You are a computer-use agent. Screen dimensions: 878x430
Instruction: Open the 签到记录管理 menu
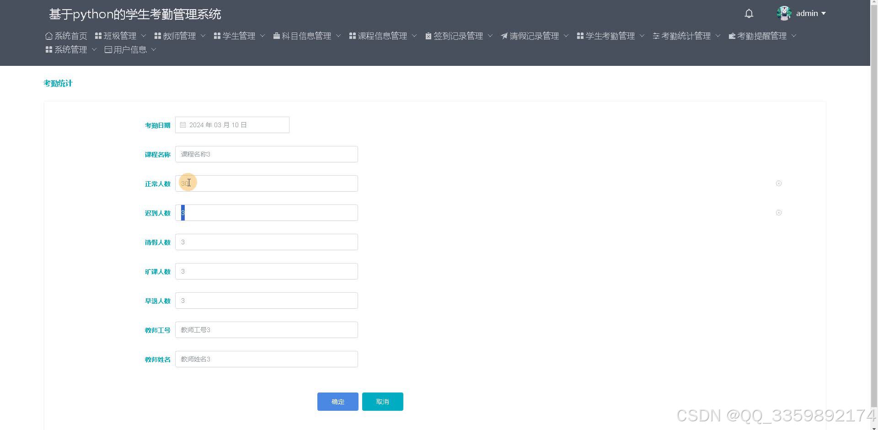tap(459, 36)
